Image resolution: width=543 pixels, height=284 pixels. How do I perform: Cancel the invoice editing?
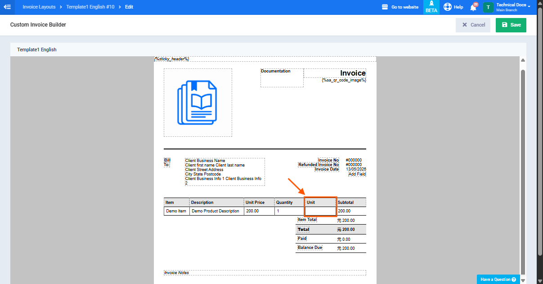coord(474,25)
